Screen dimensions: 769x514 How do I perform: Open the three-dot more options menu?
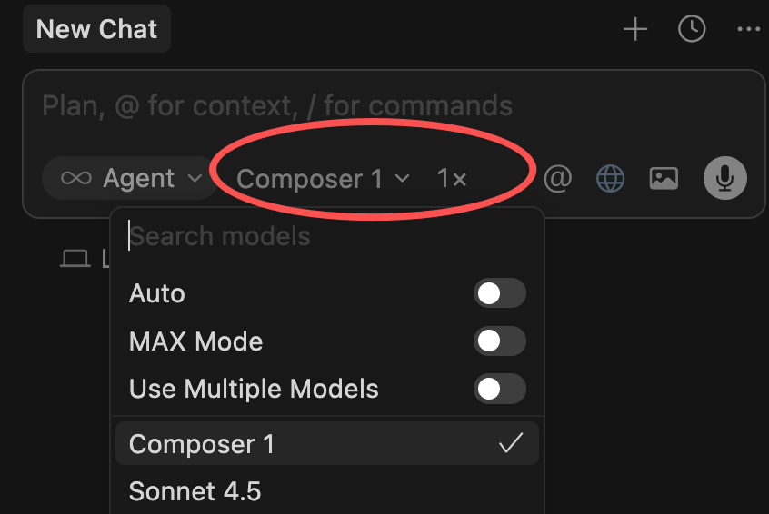coord(748,30)
